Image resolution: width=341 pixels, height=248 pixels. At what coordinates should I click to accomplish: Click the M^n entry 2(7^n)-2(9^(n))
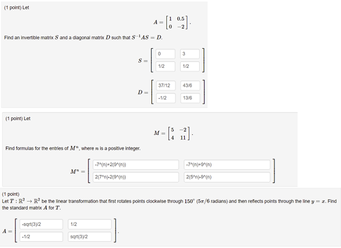[x=134, y=177]
